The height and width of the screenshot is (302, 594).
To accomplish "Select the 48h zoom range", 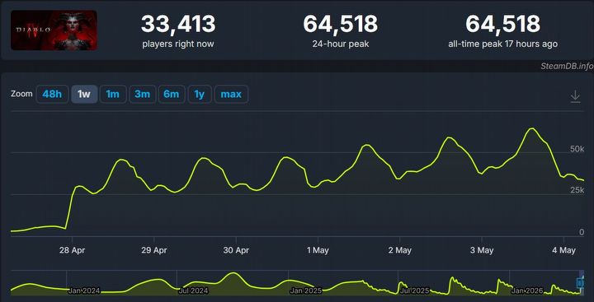I will [x=52, y=94].
